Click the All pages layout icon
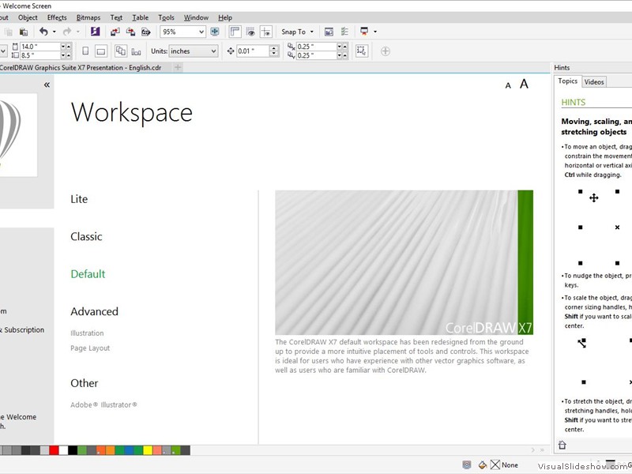The image size is (632, 474). coord(121,51)
